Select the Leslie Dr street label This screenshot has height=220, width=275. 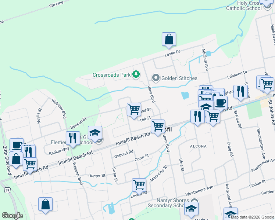click(172, 53)
